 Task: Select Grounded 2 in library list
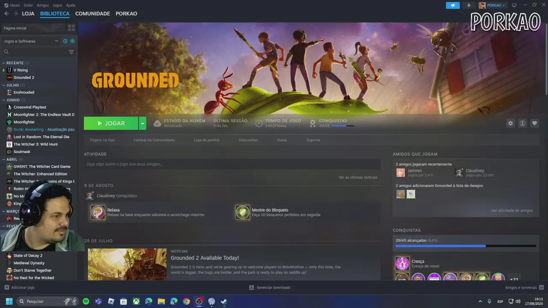(x=24, y=77)
